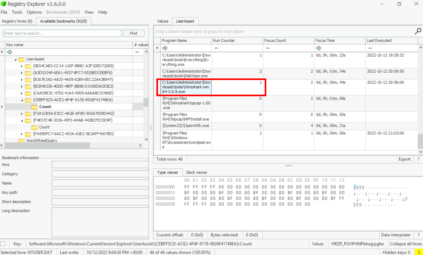The width and height of the screenshot is (423, 255).
Task: Click the UserAssist folder icon in tree
Action: (x=21, y=59)
